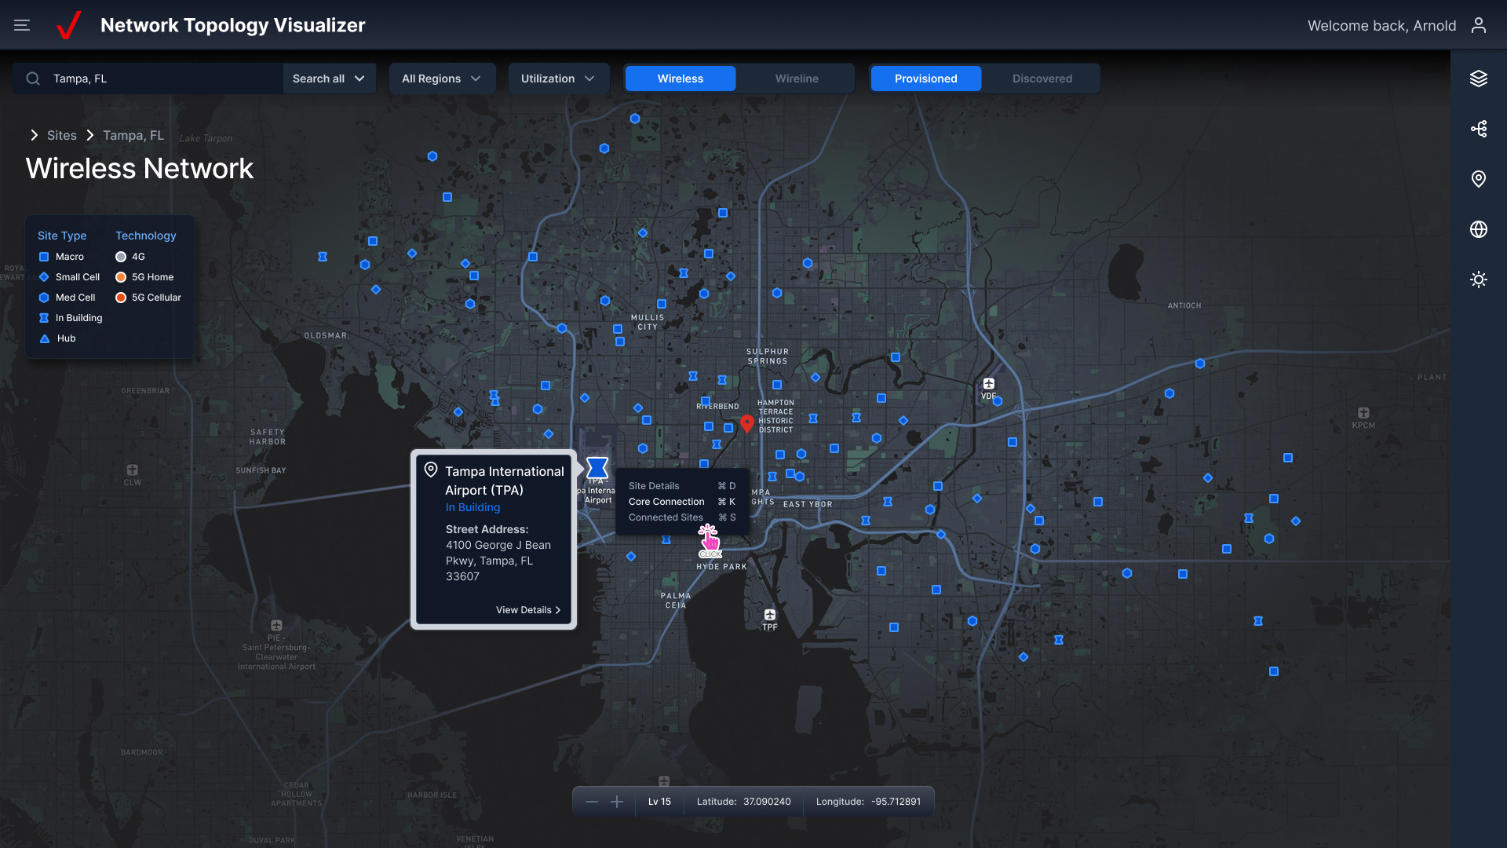Open the map layers panel icon

pos(1479,79)
